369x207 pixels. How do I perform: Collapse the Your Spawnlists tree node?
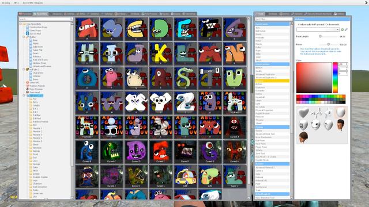pos(21,24)
